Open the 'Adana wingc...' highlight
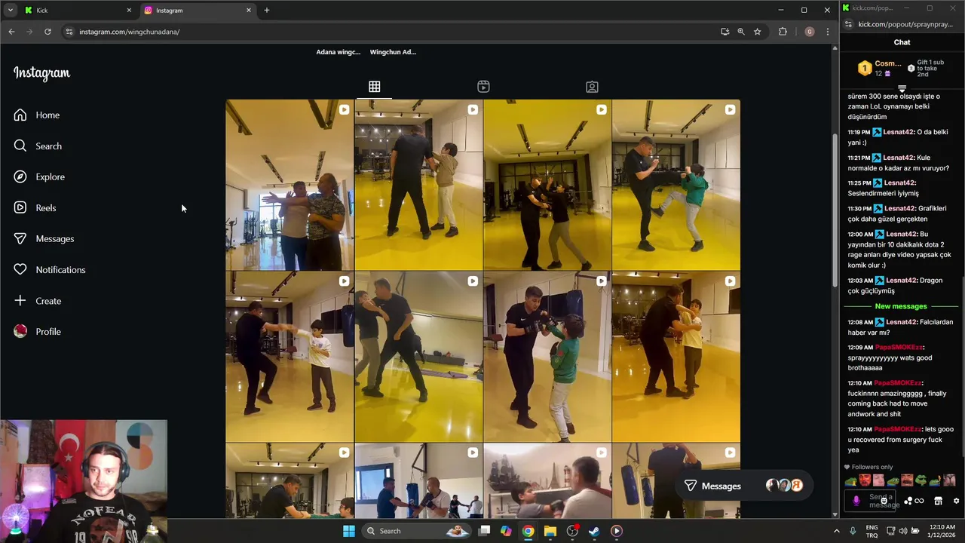Screen dimensions: 965x543 (339, 52)
